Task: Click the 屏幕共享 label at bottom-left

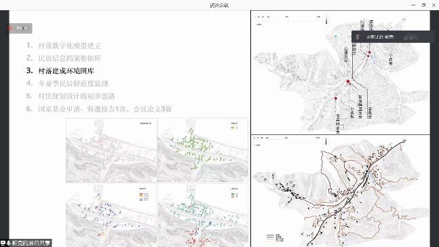Action: click(x=31, y=243)
